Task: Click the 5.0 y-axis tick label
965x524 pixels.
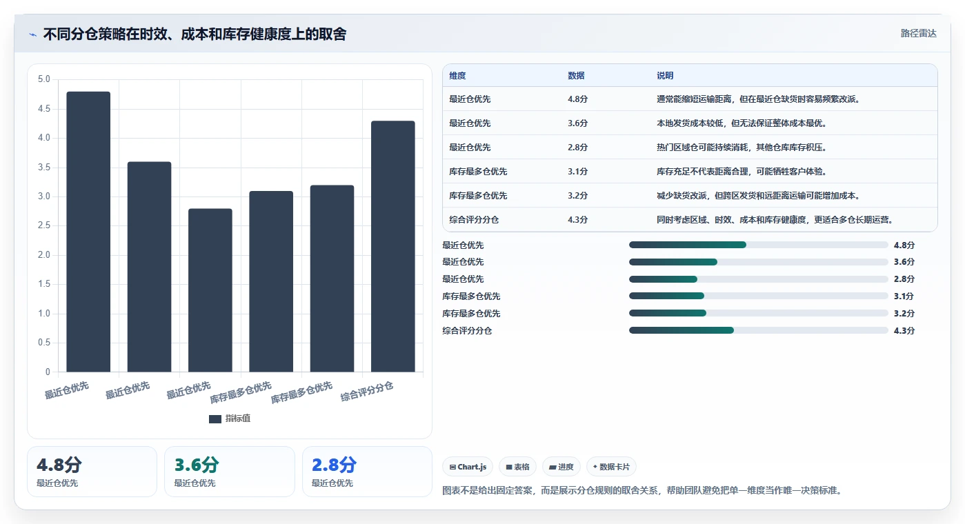Action: pos(44,79)
